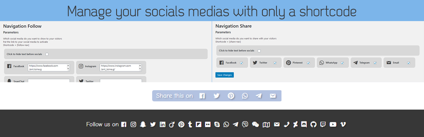Select the LinkedIn icon in the follow bar
The image size is (424, 137).
point(163,124)
